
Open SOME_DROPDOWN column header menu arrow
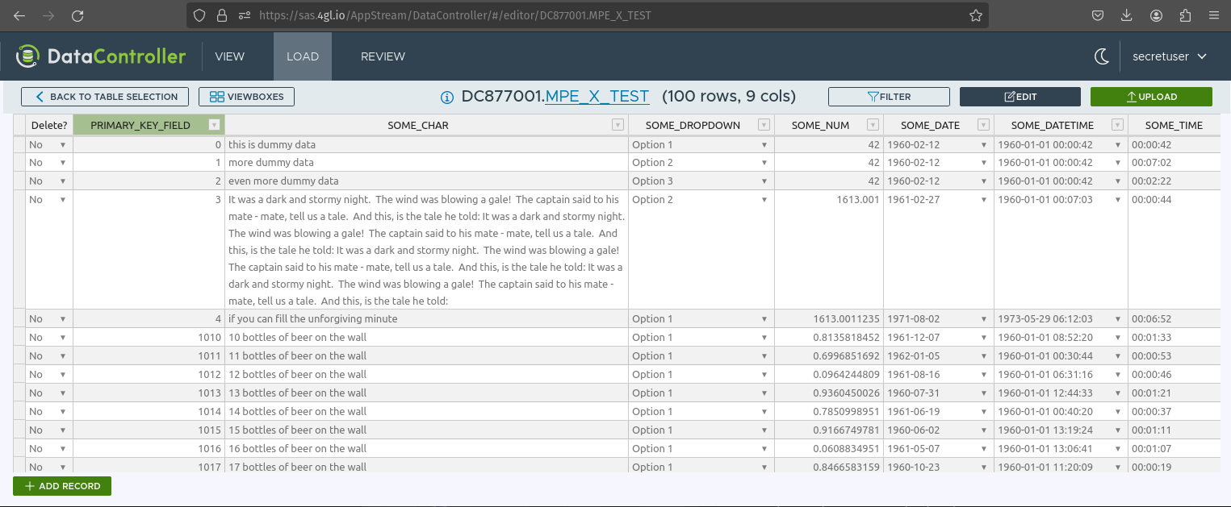(x=764, y=125)
